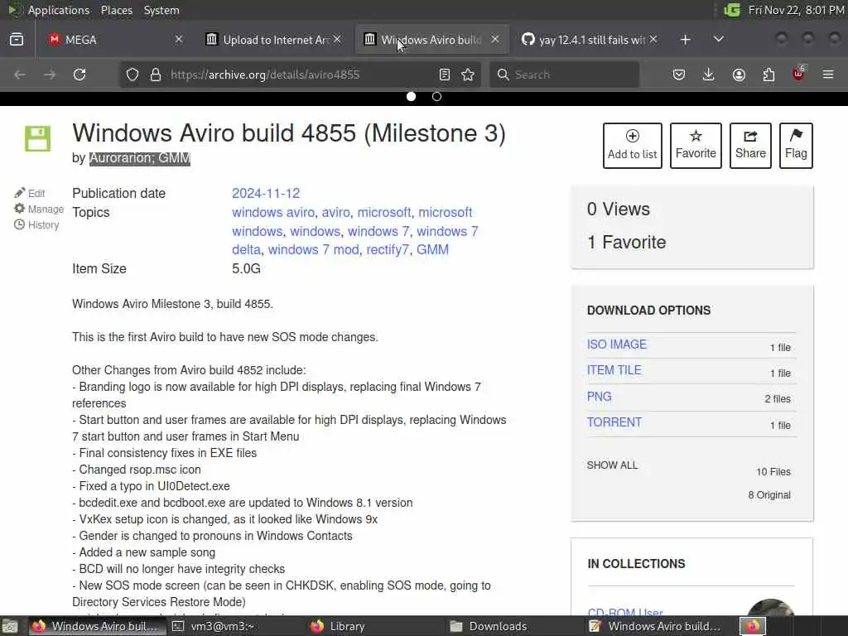This screenshot has width=848, height=636.
Task: Open the Places menu
Action: pos(116,10)
